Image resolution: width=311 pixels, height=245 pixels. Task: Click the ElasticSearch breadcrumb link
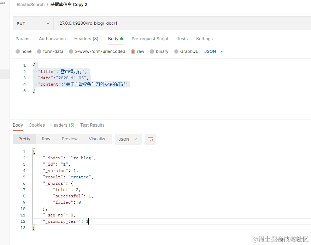[30, 5]
